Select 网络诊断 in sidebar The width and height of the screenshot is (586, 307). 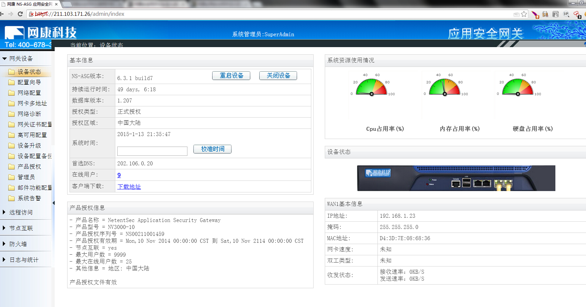pos(29,114)
